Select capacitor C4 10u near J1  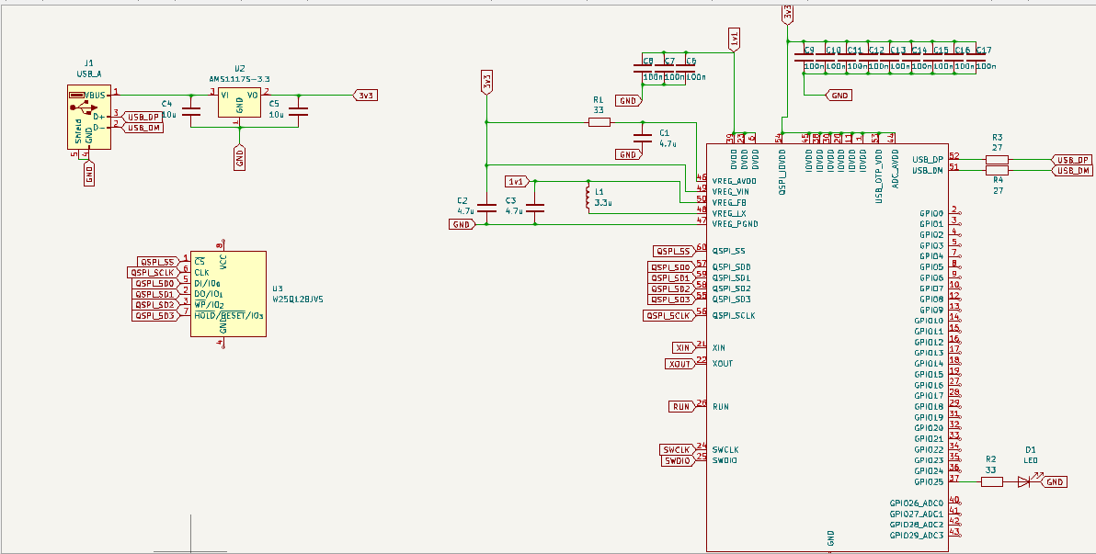190,110
